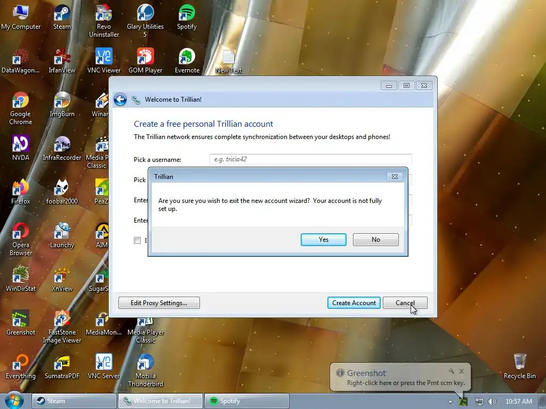The image size is (546, 409).
Task: Click Greenshot tray icon
Action: pos(463,402)
